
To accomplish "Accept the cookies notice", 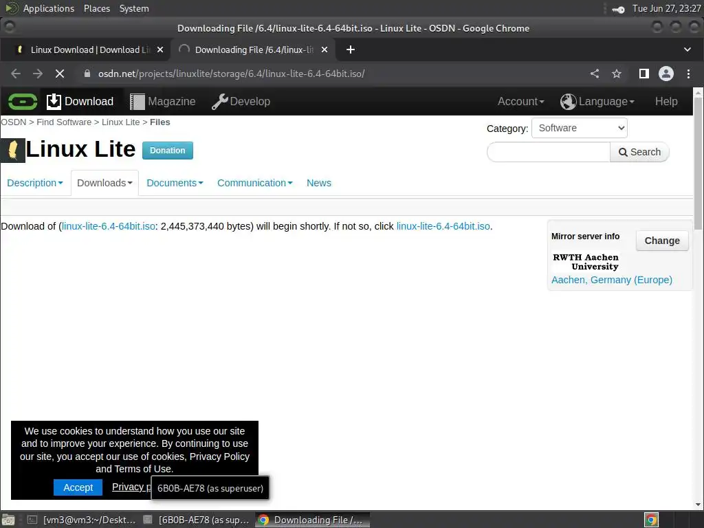I will (78, 487).
